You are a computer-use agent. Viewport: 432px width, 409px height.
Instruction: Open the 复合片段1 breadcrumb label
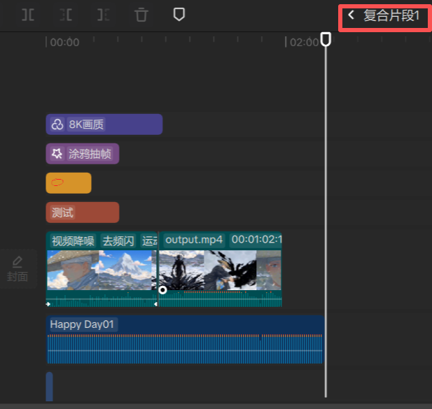391,15
